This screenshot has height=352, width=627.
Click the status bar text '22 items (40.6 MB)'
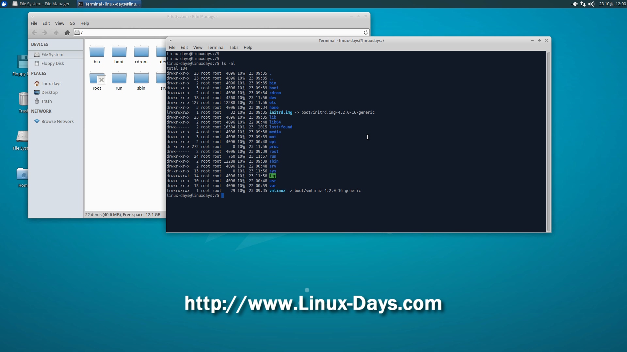[x=103, y=214]
